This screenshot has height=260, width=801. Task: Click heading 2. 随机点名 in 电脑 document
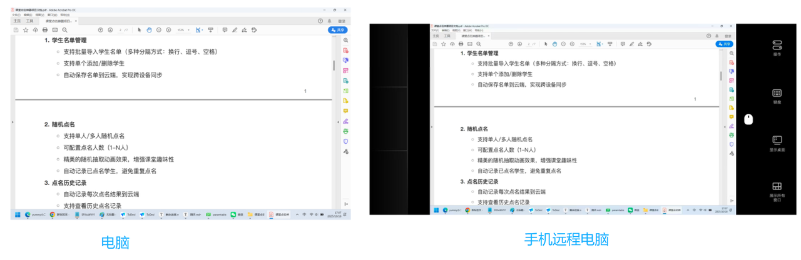(x=59, y=124)
